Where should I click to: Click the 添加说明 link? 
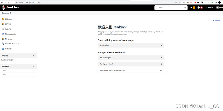tap(217, 20)
